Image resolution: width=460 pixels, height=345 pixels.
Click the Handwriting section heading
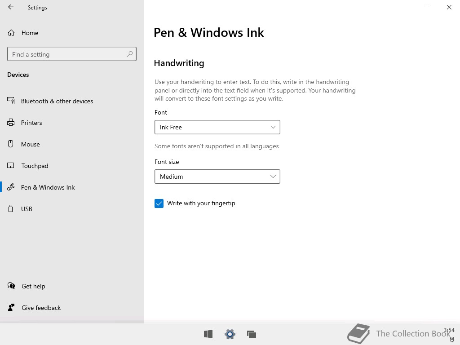(x=179, y=63)
